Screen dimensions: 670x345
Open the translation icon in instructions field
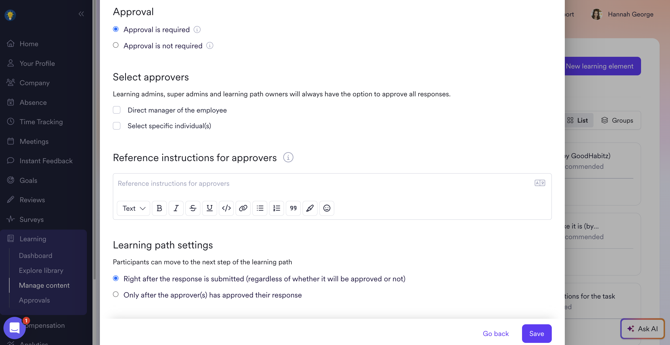tap(540, 183)
